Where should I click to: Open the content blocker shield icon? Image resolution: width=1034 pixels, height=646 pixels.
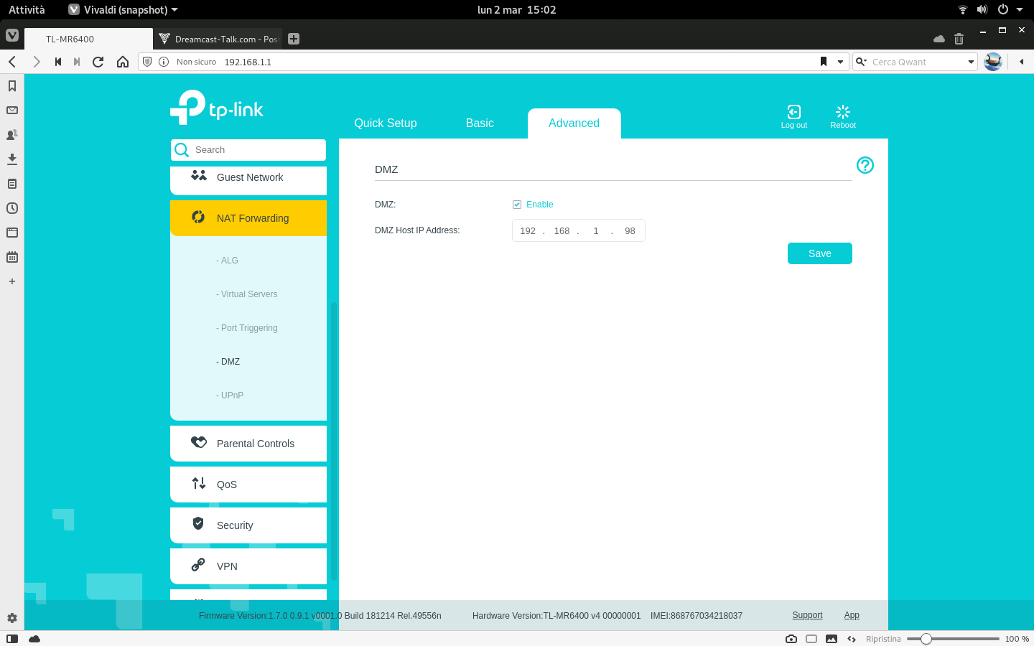click(147, 62)
